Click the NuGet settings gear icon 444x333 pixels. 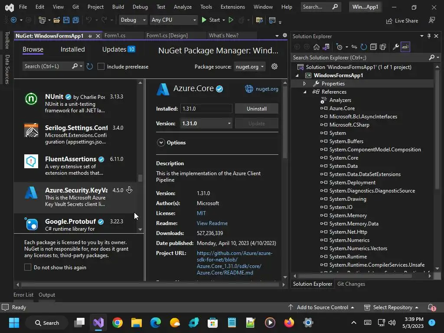click(x=274, y=66)
